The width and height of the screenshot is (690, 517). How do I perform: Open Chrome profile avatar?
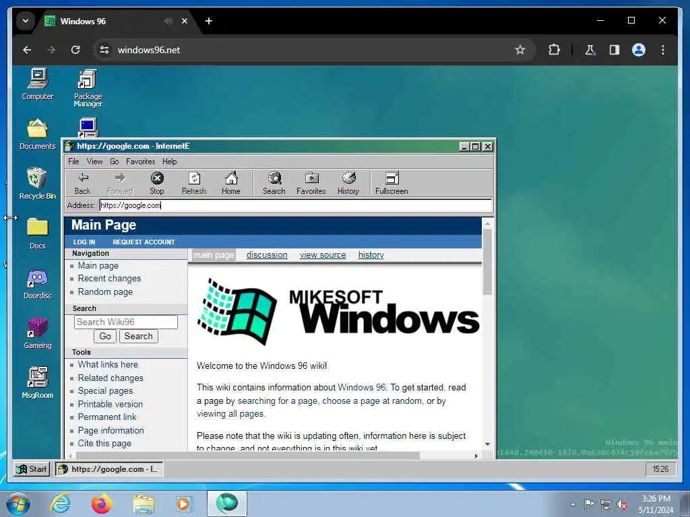pyautogui.click(x=639, y=50)
